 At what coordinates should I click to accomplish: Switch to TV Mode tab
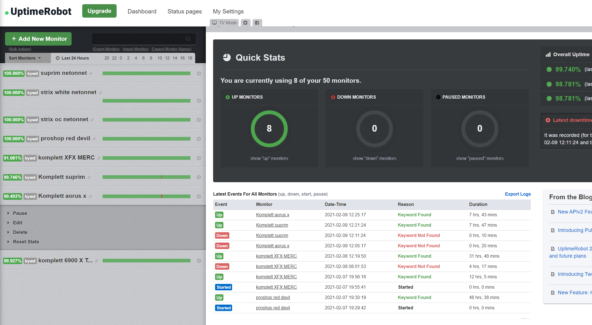(x=224, y=23)
